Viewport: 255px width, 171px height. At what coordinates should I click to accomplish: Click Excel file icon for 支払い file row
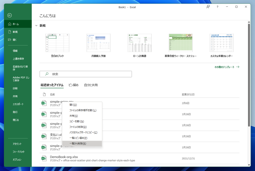click(44, 136)
